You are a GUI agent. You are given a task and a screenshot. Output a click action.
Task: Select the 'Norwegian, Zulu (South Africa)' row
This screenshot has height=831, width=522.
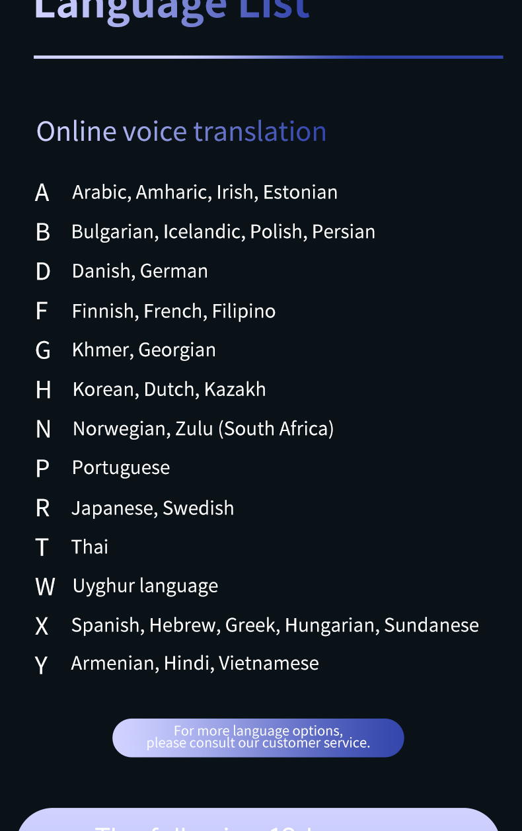coord(203,428)
